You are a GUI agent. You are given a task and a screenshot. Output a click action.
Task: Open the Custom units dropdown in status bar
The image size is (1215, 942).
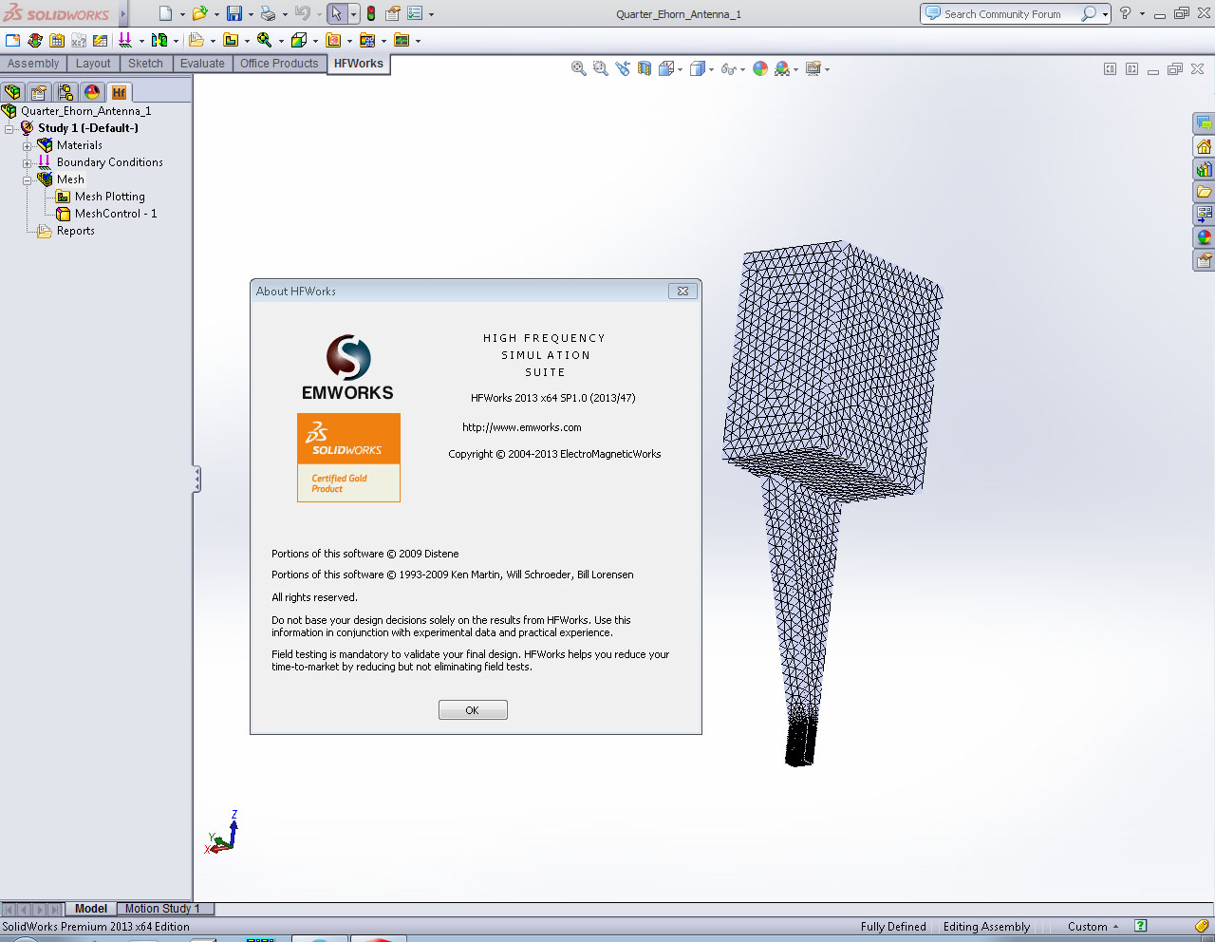1093,927
